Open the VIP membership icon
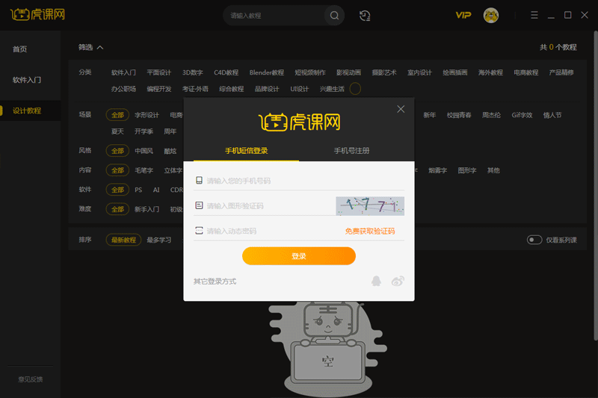598x398 pixels. coord(463,15)
